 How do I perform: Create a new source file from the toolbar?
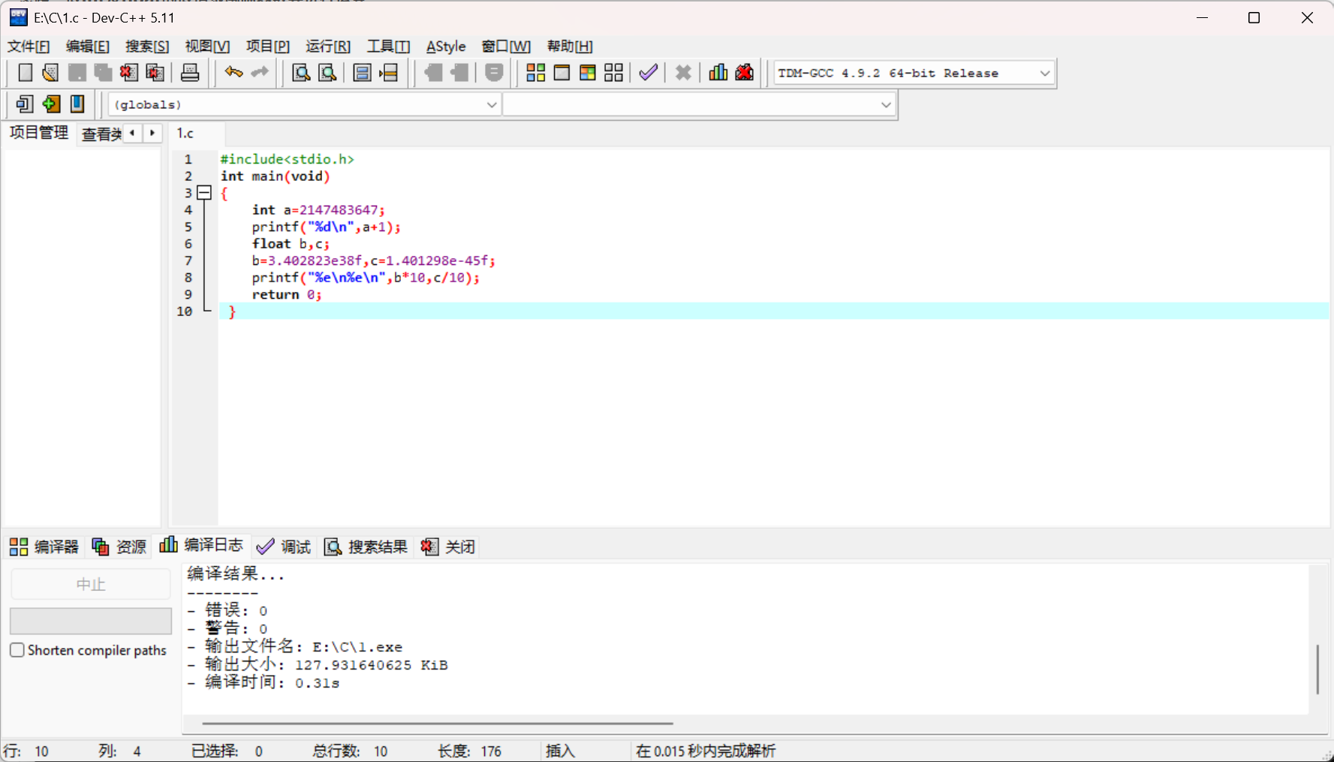[x=25, y=73]
